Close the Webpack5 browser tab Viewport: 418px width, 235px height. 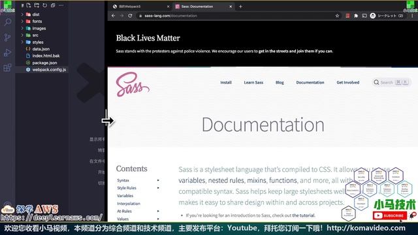pos(169,7)
